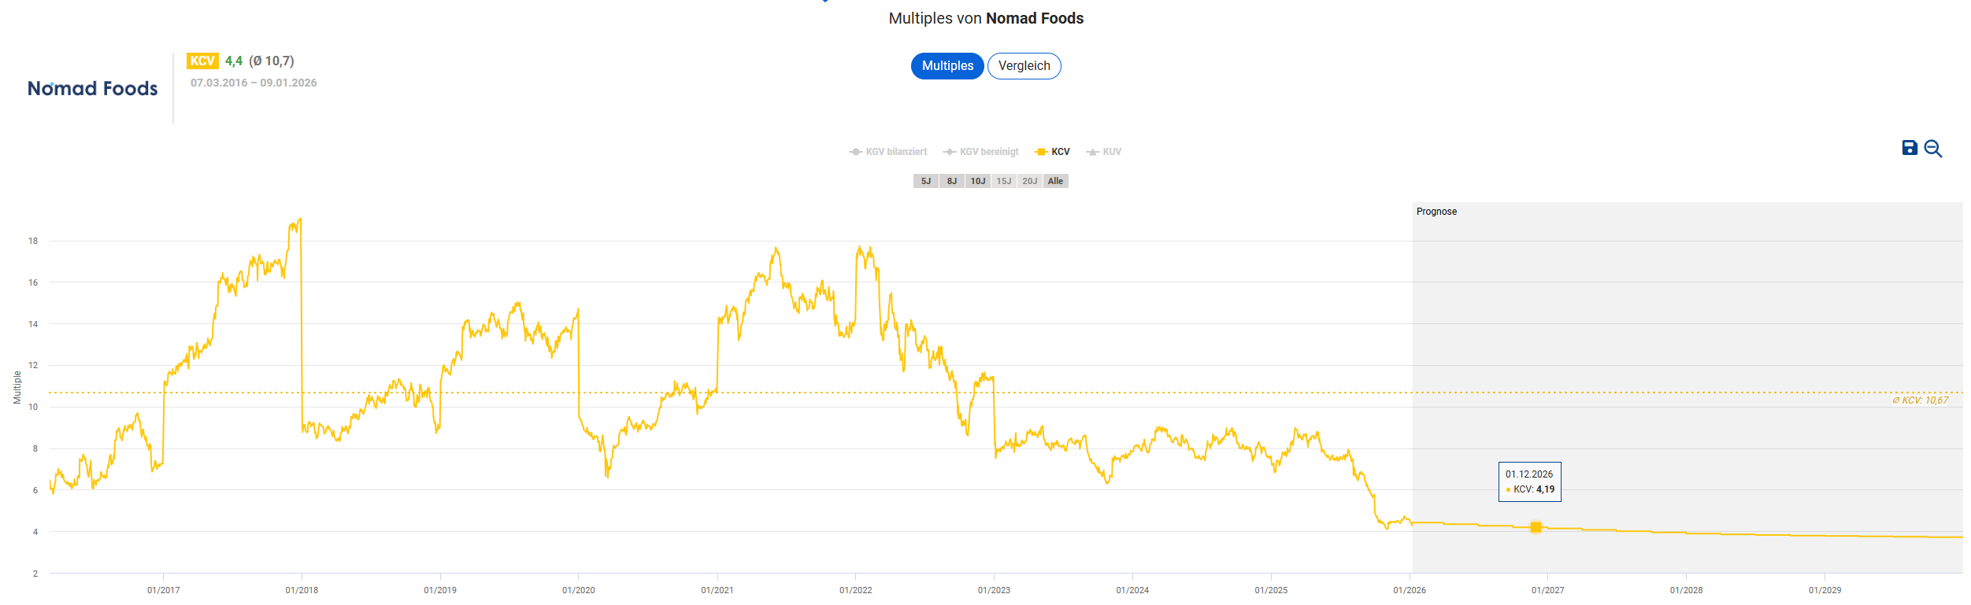Click the Nomad Foods logo
The width and height of the screenshot is (1971, 605).
coord(93,89)
